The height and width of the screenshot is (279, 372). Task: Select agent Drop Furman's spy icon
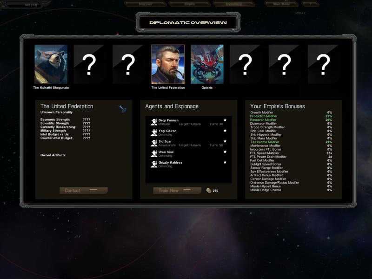click(154, 122)
